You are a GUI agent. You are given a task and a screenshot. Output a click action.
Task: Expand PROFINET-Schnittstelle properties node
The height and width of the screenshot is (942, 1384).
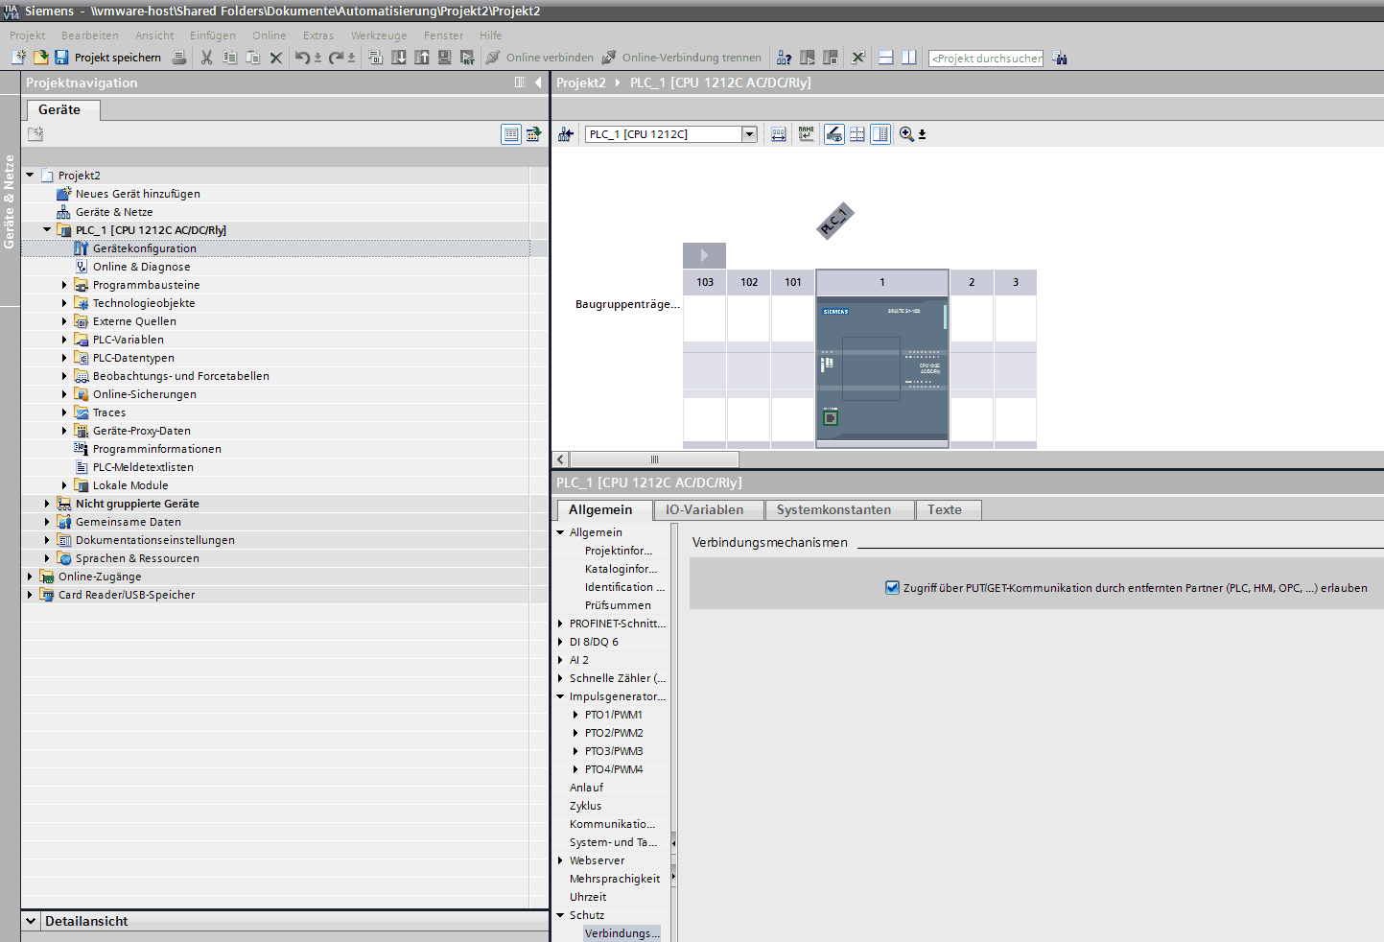tap(561, 624)
